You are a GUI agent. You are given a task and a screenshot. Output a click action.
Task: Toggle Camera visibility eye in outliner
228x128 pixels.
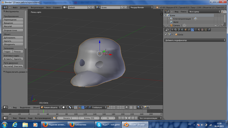pyautogui.click(x=216, y=25)
